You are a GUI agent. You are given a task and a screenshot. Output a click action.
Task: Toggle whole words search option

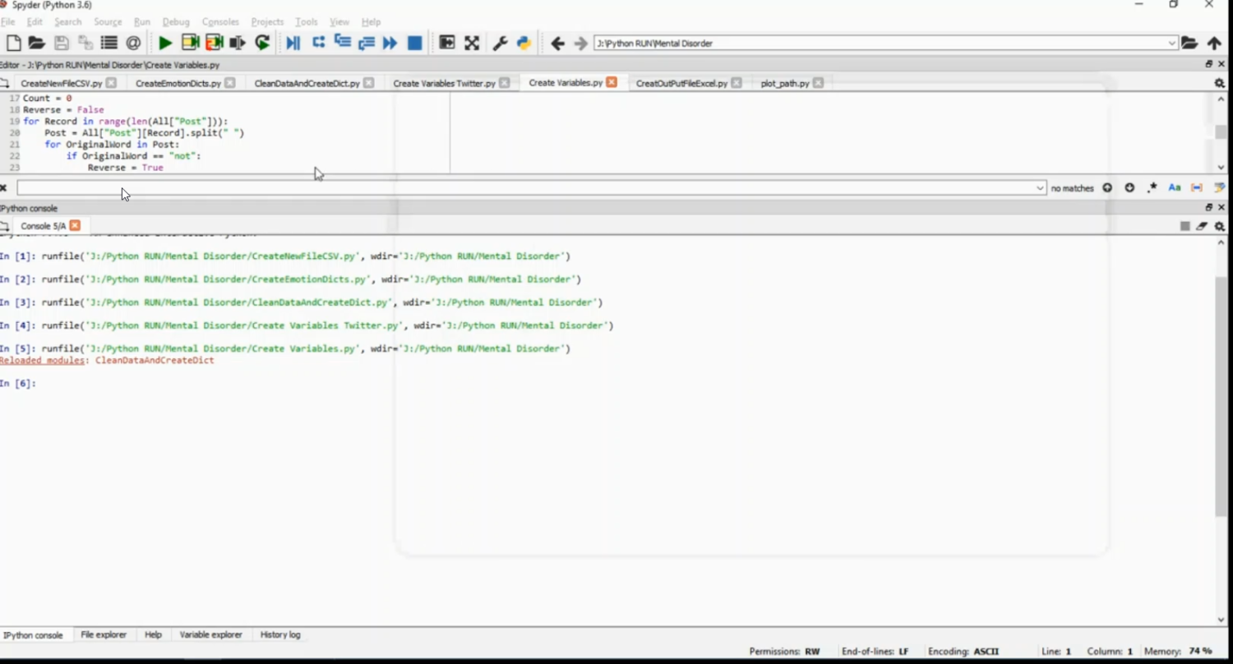[1197, 188]
